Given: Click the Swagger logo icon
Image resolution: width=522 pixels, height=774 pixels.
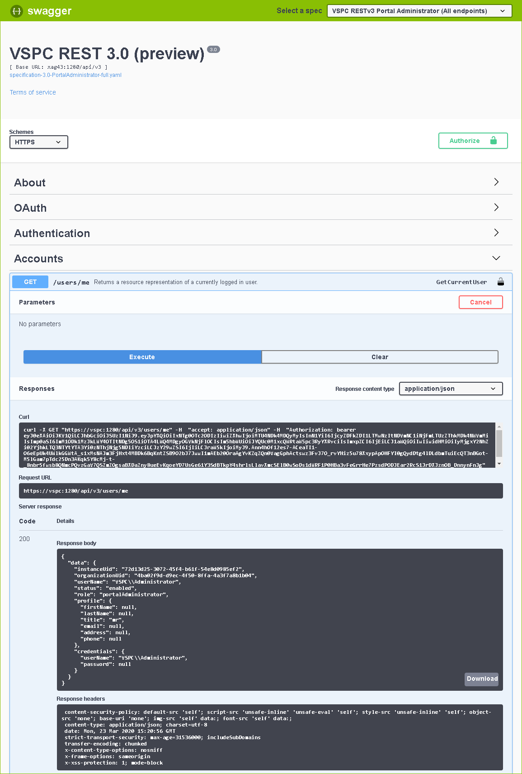Looking at the screenshot, I should tap(17, 11).
